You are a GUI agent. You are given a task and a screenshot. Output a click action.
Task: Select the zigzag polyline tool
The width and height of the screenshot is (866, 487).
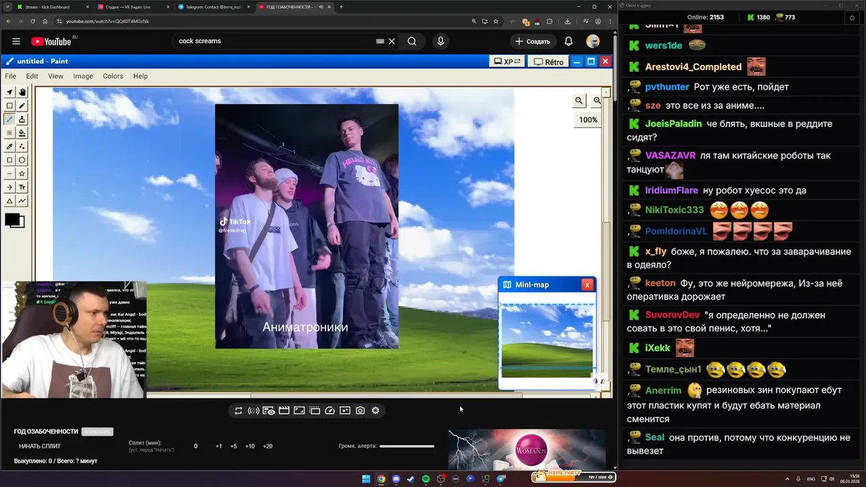pos(22,201)
